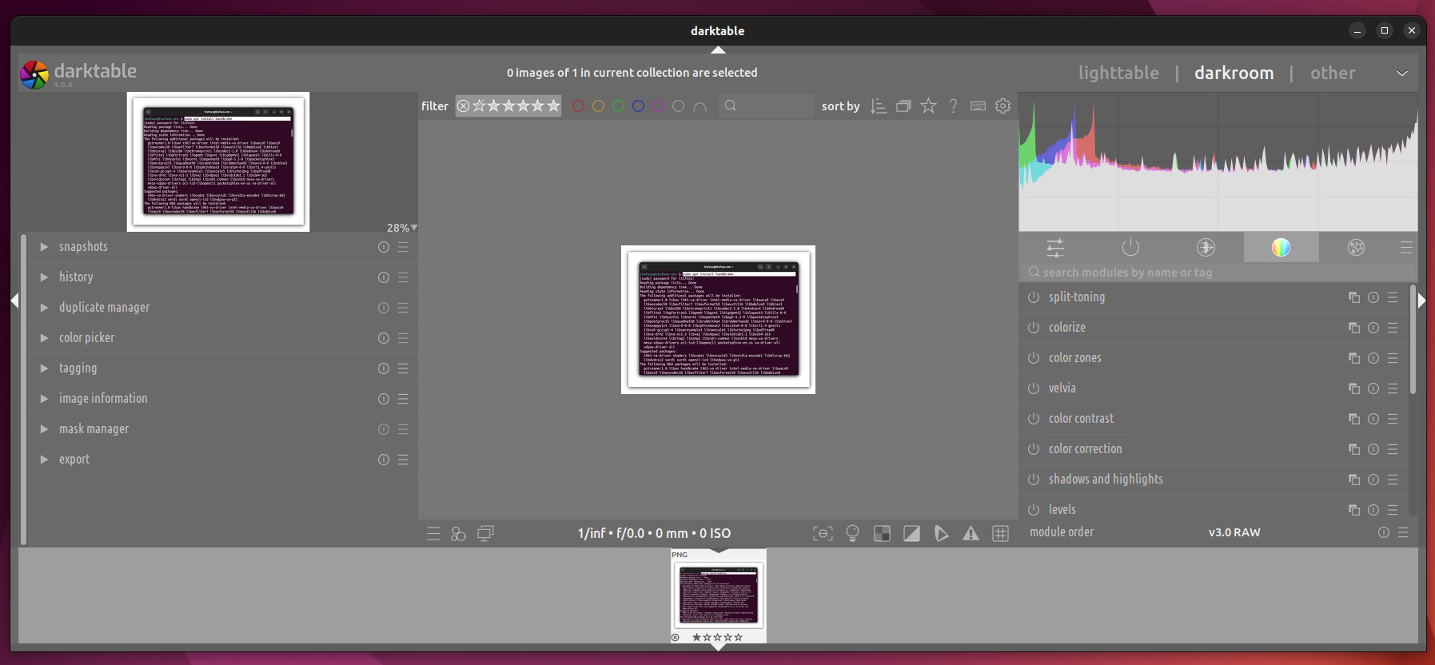Filter images by red color label

(578, 106)
